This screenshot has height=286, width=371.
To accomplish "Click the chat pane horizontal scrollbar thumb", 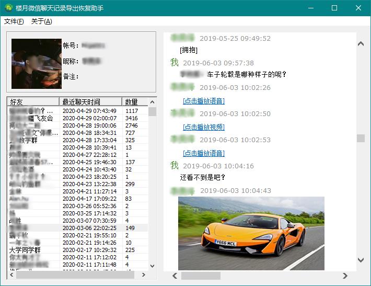I will click(201, 276).
